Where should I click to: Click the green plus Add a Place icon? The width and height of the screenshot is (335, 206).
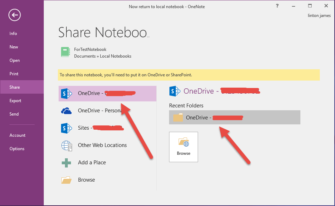pos(66,163)
